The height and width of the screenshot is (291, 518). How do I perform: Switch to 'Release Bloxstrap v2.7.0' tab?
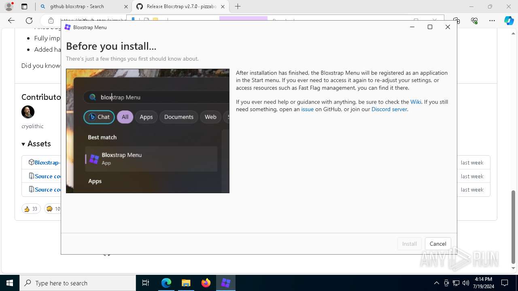tap(181, 6)
